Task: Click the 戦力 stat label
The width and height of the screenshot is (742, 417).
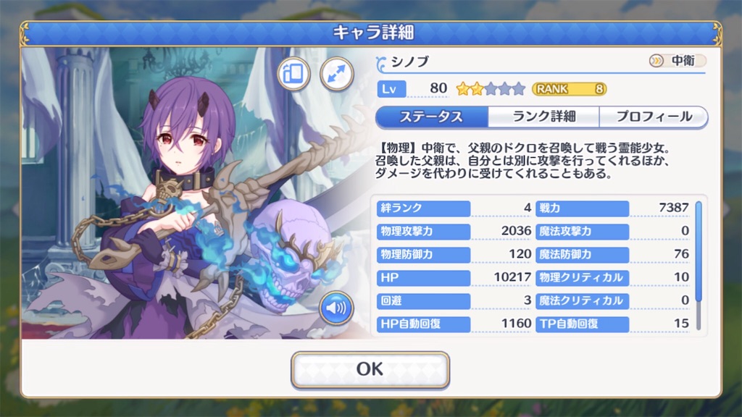Action: (x=582, y=208)
